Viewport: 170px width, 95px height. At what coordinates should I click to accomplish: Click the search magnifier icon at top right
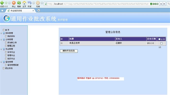[x=169, y=4]
